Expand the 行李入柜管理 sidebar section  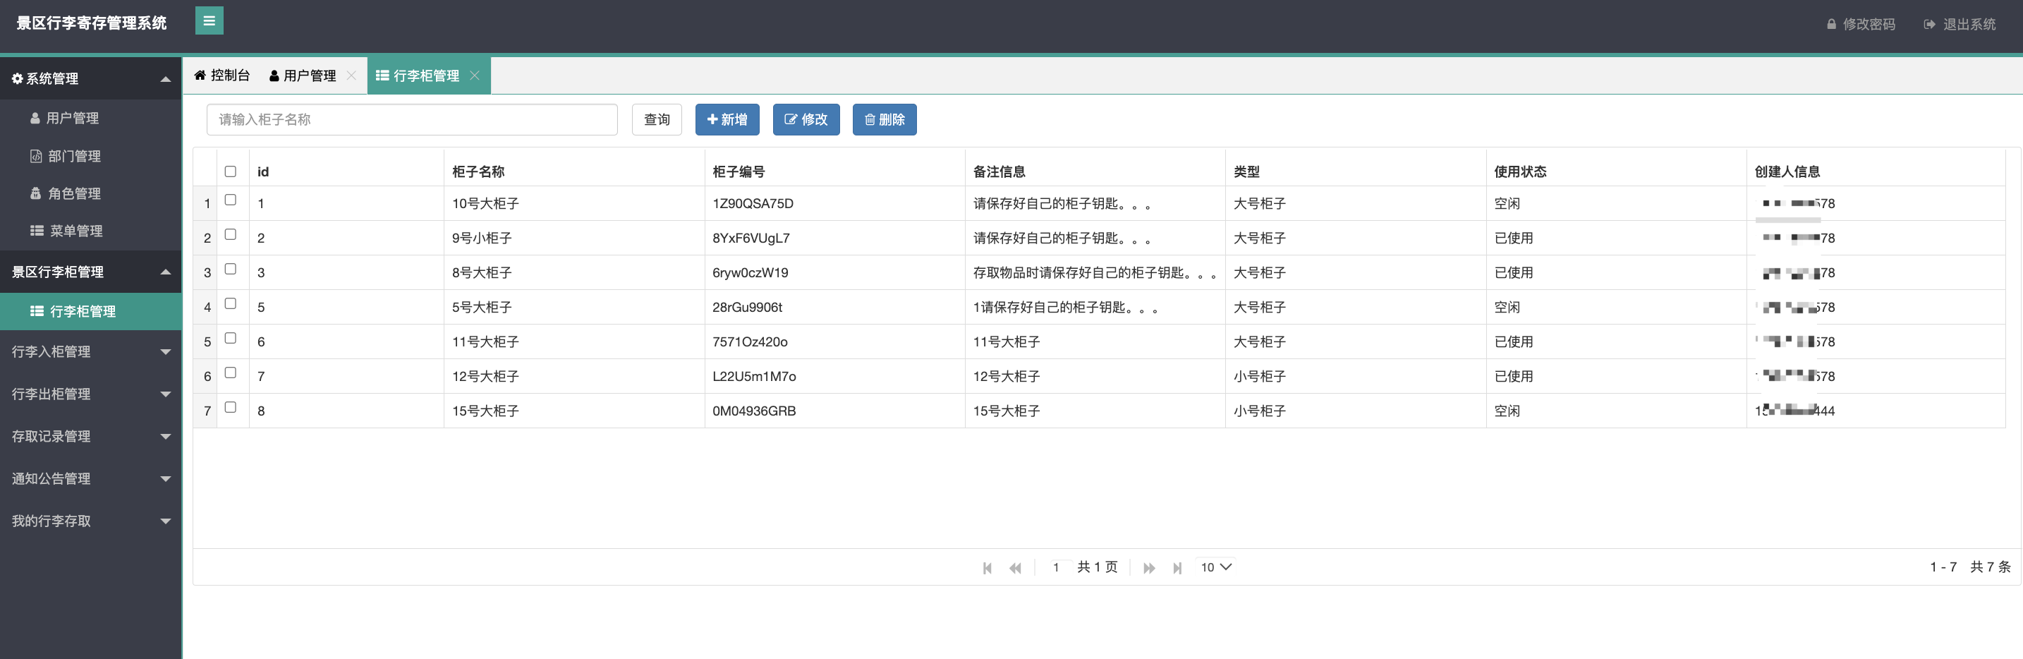pos(90,352)
